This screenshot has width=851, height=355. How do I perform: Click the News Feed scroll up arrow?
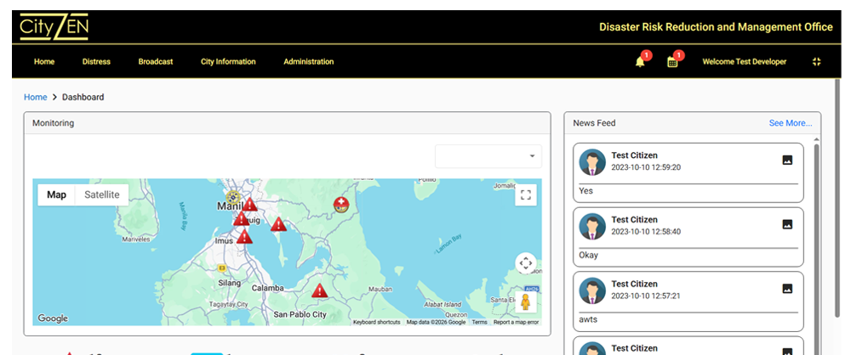point(817,140)
